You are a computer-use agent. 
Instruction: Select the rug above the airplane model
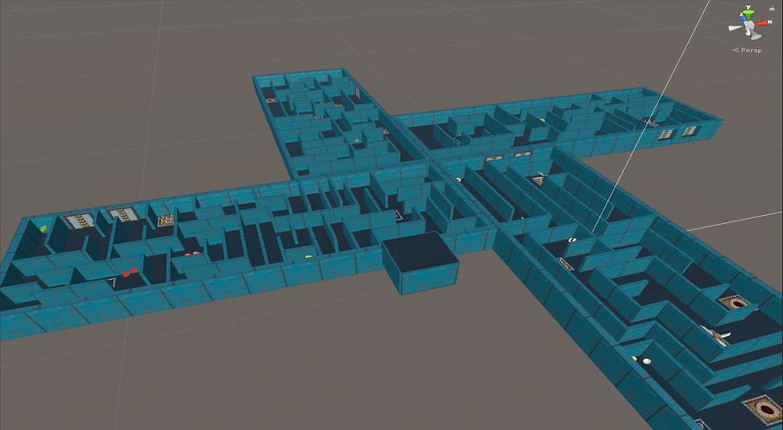[734, 302]
